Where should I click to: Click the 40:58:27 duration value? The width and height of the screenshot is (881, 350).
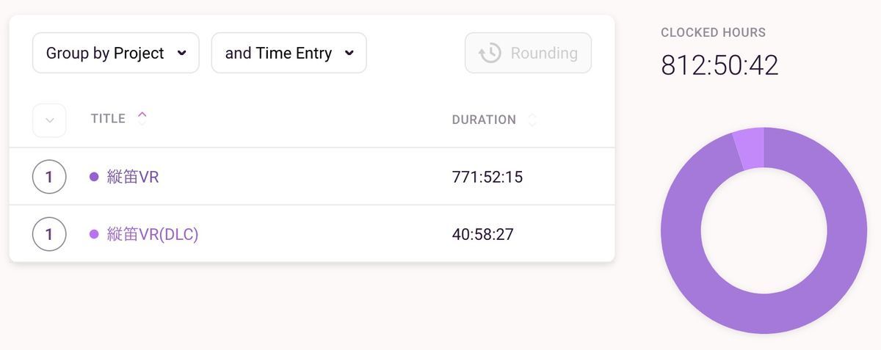point(483,234)
